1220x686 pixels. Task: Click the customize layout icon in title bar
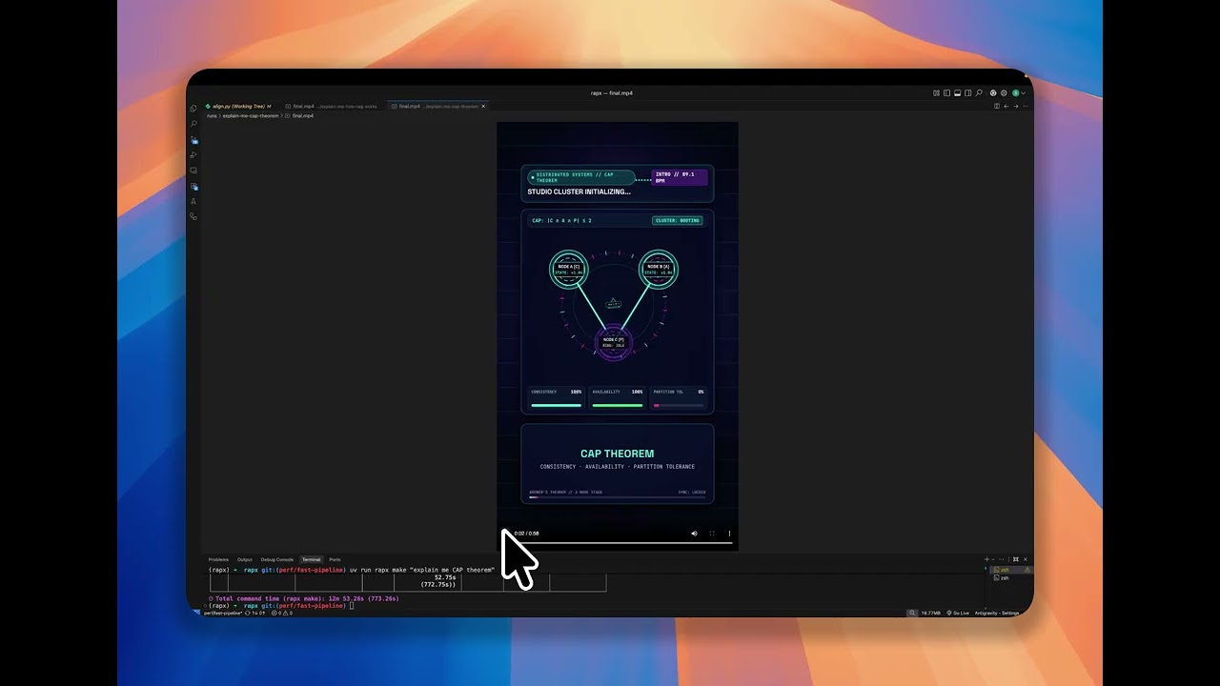pos(936,93)
